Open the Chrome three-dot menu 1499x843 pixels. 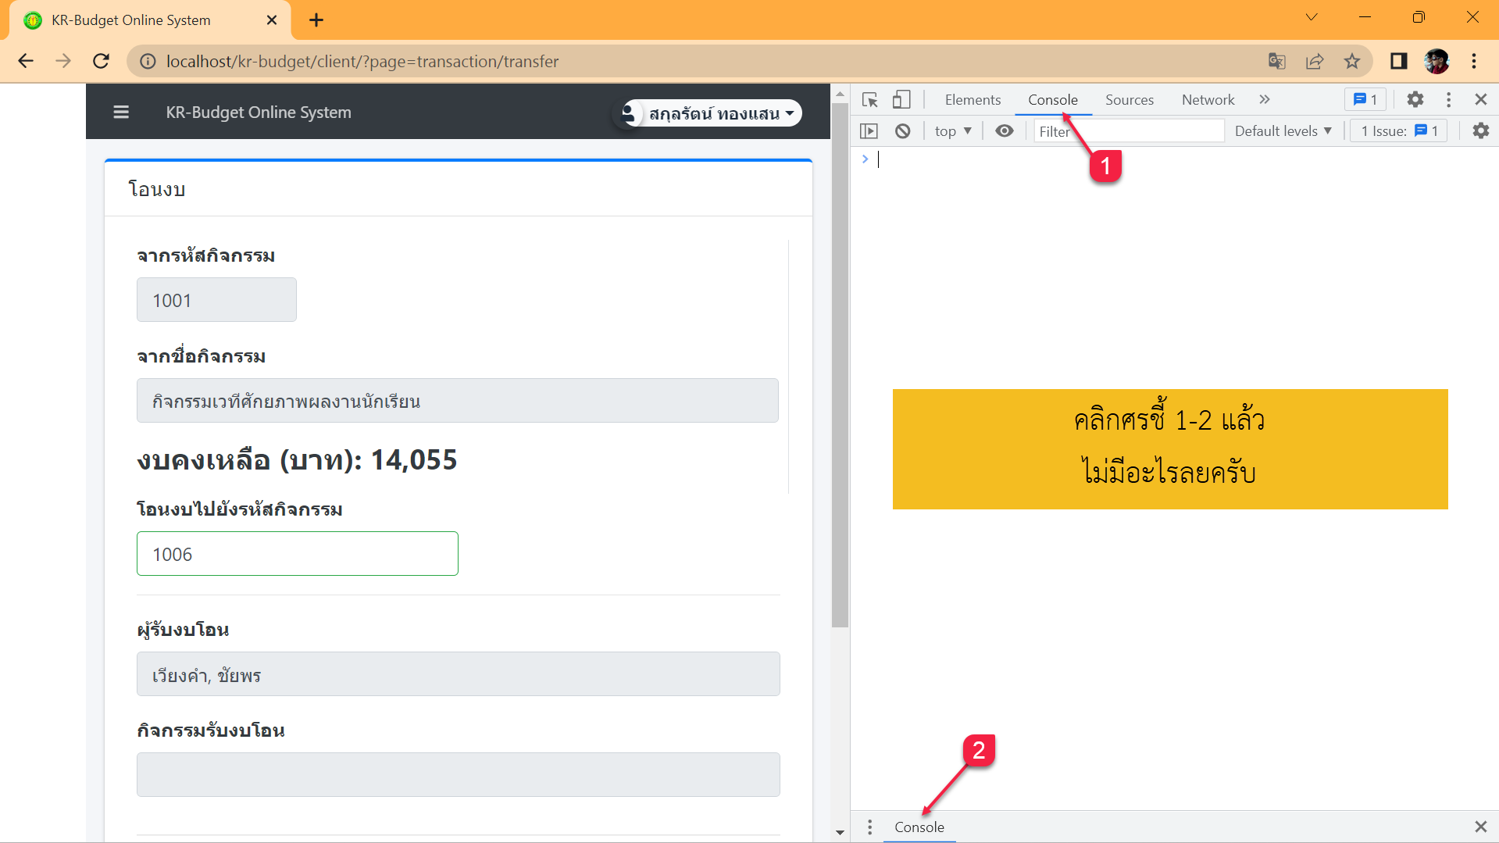point(1474,61)
